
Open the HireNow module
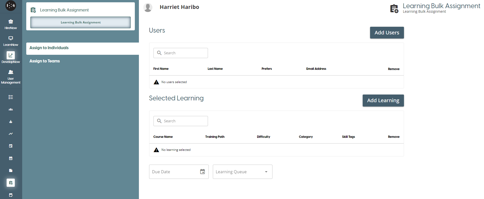coord(11,24)
